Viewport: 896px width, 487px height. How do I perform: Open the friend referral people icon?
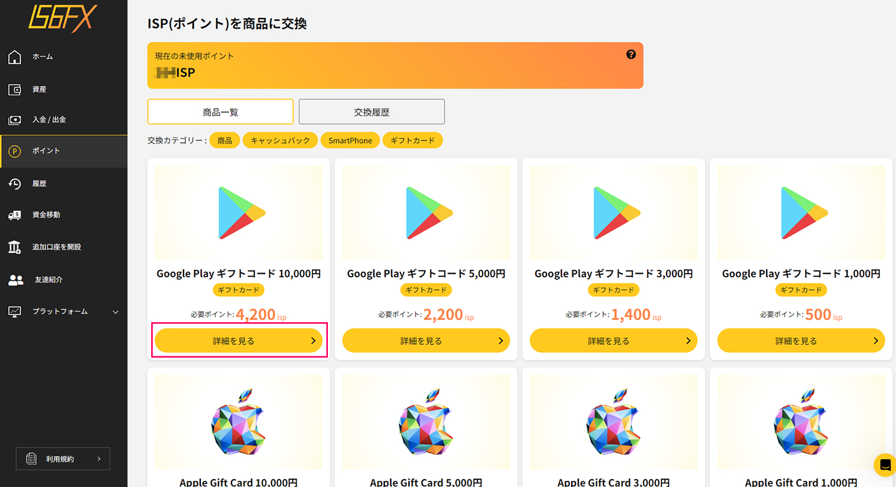point(16,280)
